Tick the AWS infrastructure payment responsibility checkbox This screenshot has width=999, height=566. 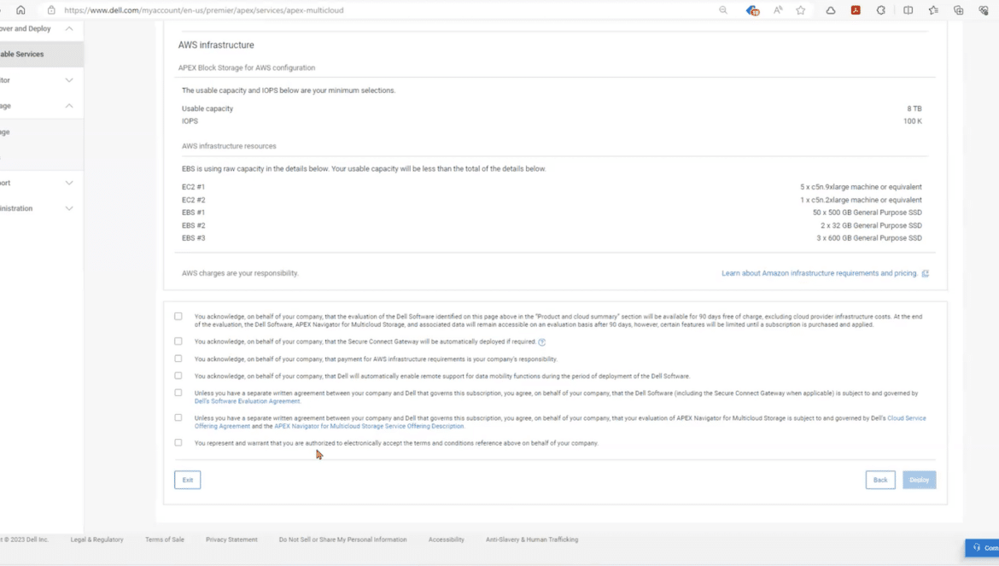click(178, 359)
